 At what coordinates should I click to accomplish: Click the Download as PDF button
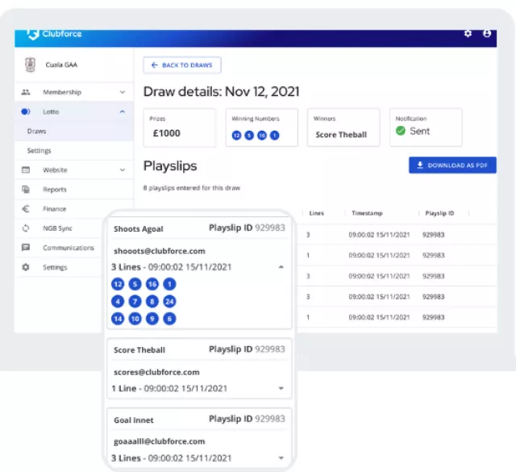click(452, 165)
